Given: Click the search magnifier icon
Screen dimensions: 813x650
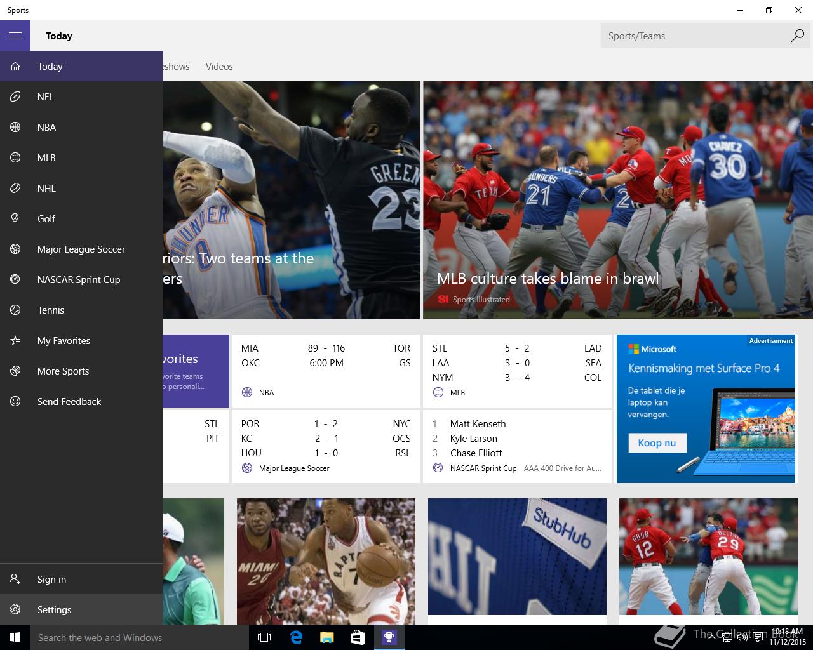Looking at the screenshot, I should (x=797, y=36).
